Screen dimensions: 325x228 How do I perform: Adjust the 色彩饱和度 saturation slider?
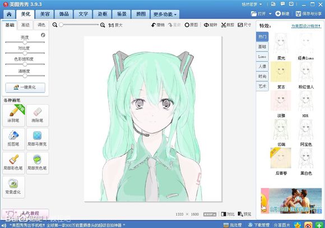(x=25, y=64)
